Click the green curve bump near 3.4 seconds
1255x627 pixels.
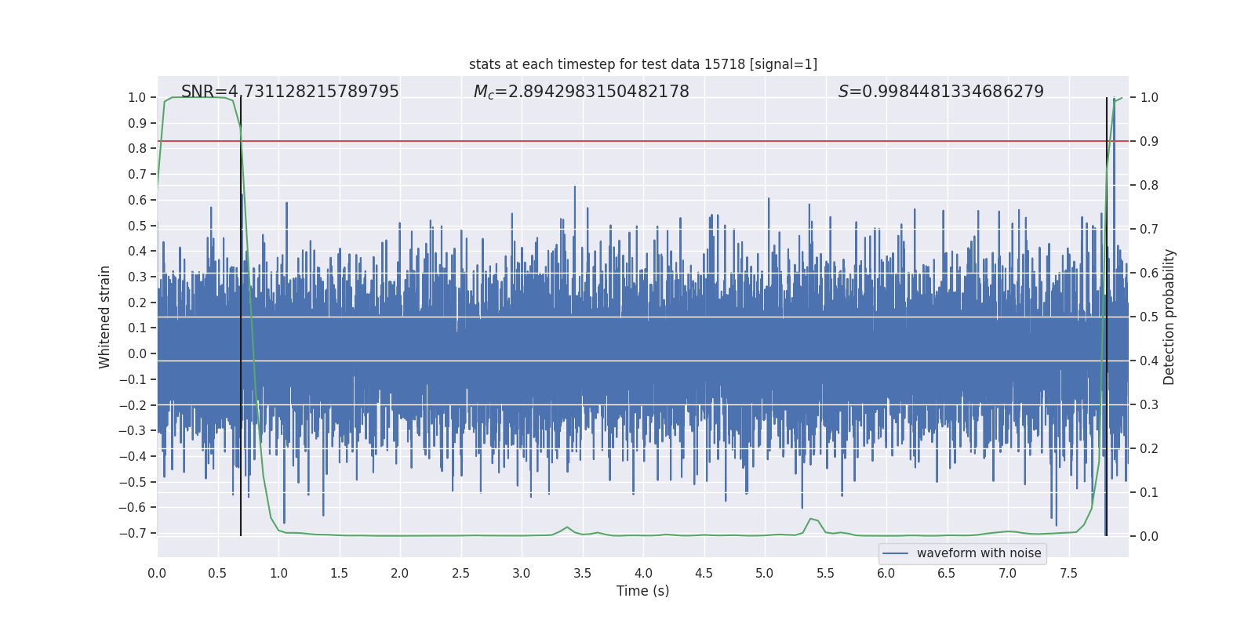pyautogui.click(x=567, y=527)
